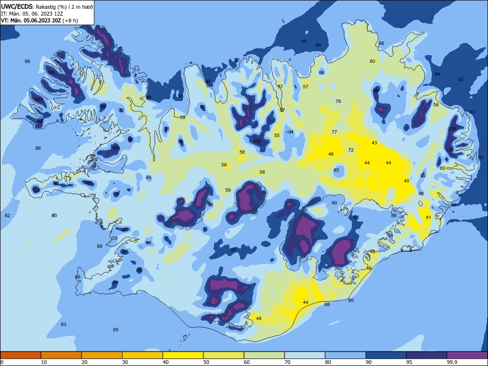The width and height of the screenshot is (488, 366).
Task: Click the 50–60 pale yellow legend swatch
Action: coord(224,355)
